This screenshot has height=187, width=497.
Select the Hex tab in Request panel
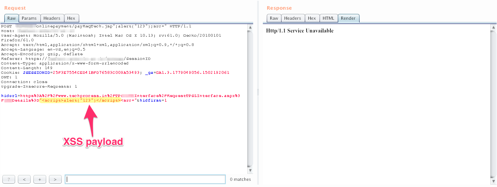(71, 18)
